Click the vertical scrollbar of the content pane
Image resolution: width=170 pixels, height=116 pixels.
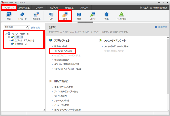168,67
